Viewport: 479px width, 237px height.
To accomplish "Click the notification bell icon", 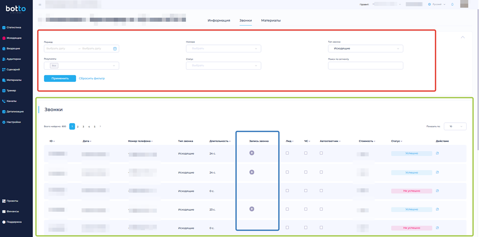I will 452,4.
